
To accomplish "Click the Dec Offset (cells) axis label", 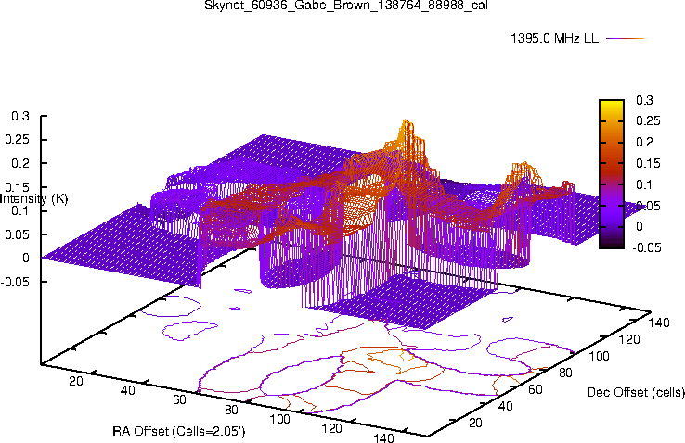I will tap(636, 392).
